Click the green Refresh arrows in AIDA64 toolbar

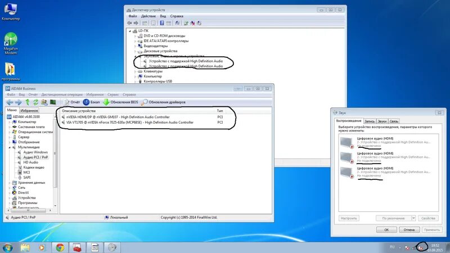click(35, 102)
